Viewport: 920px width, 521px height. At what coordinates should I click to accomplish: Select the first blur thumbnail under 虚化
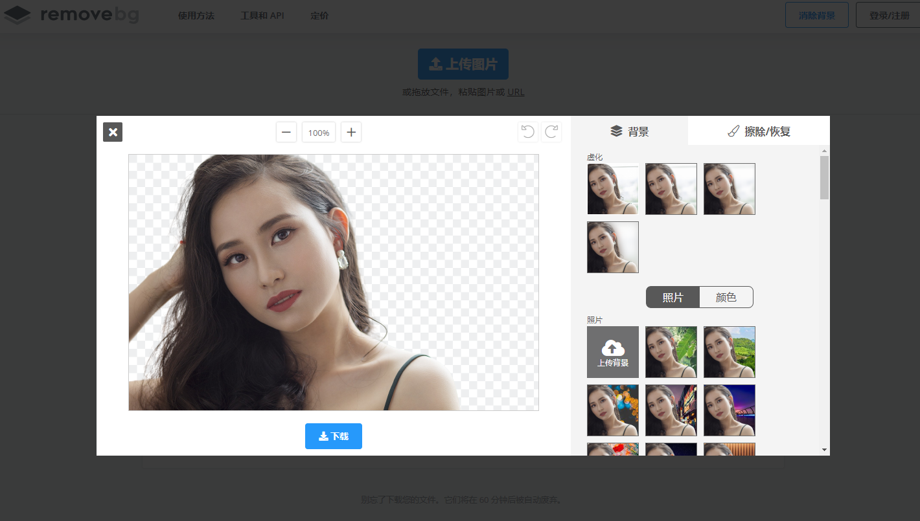pos(613,189)
